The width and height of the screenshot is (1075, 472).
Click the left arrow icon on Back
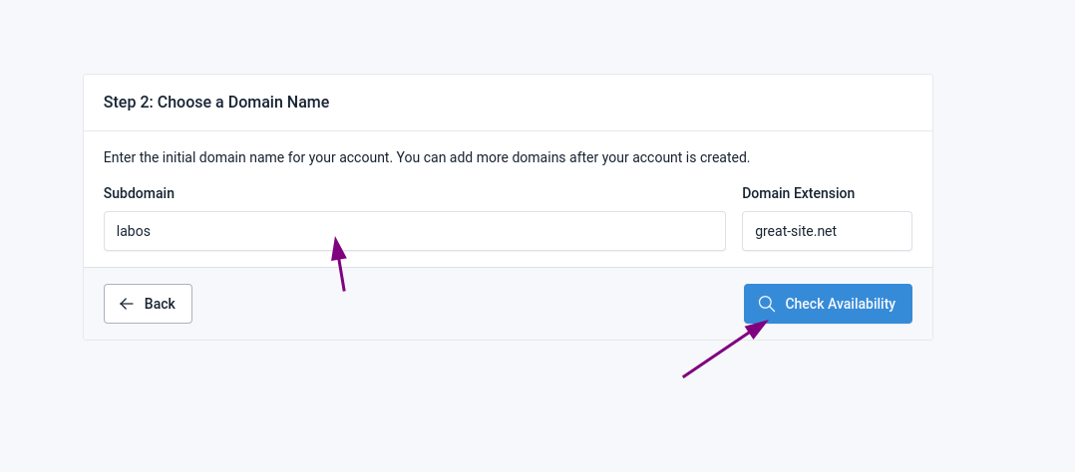pos(127,304)
